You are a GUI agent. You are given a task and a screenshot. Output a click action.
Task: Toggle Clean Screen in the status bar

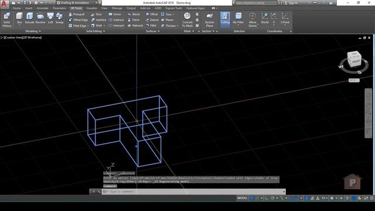tap(366, 198)
